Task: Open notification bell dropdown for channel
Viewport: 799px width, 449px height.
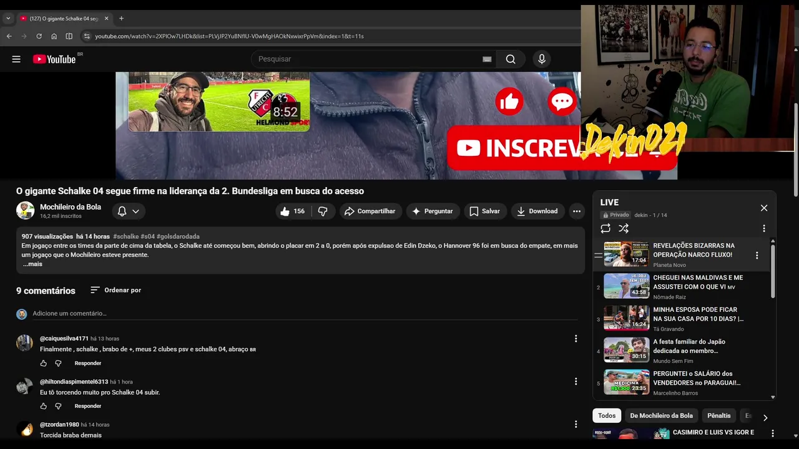Action: [x=129, y=211]
